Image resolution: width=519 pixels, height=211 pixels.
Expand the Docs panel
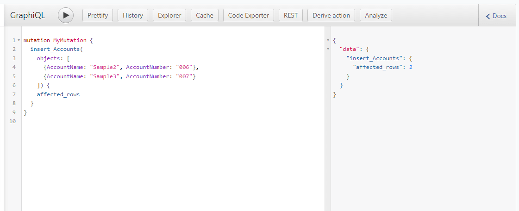(x=496, y=16)
